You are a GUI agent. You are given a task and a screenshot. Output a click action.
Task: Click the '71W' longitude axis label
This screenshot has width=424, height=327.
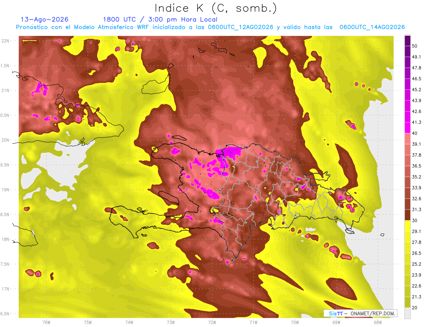pyautogui.click(x=253, y=322)
